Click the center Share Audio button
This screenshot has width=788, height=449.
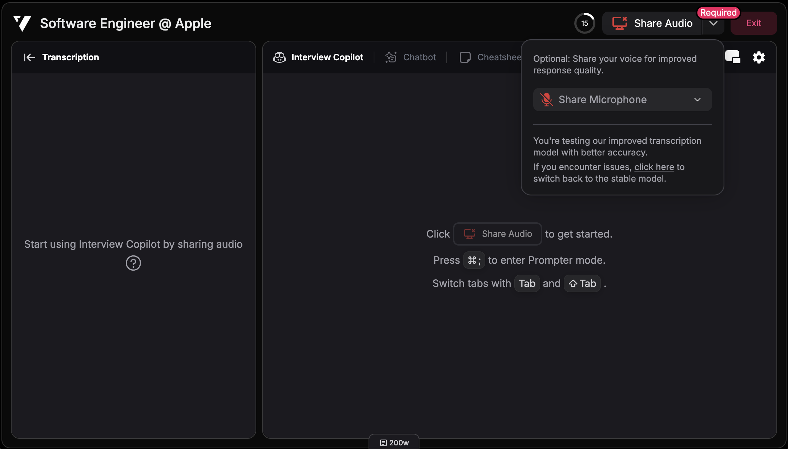pyautogui.click(x=498, y=234)
